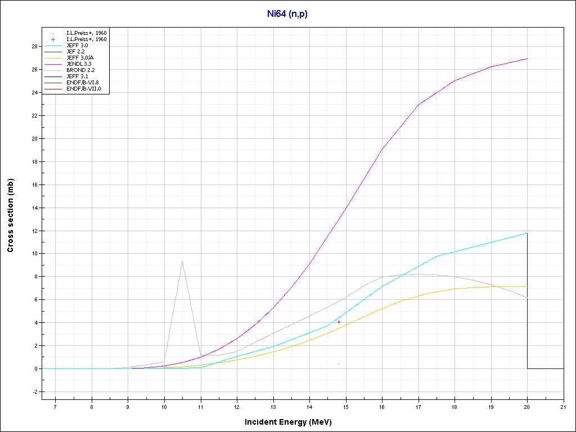Select the orange JEFF 3.0/A line swatch
Image resolution: width=576 pixels, height=432 pixels.
coord(53,58)
